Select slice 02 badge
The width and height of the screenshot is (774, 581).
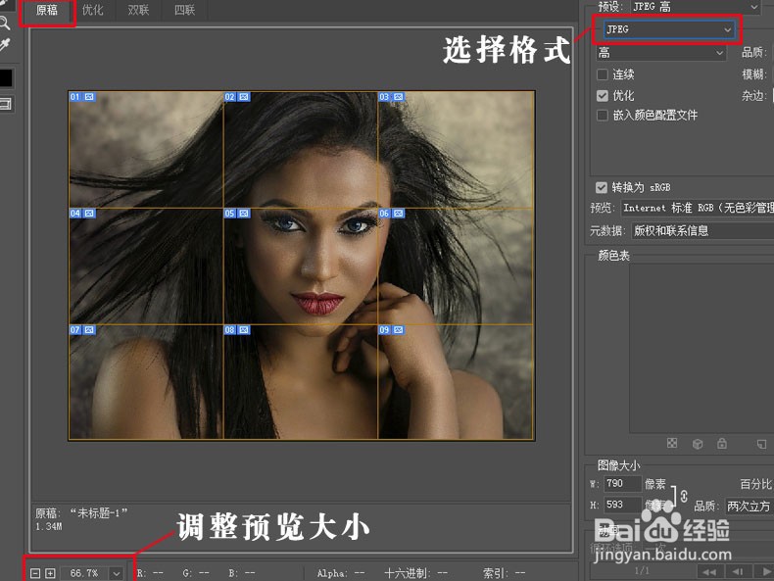tap(237, 97)
